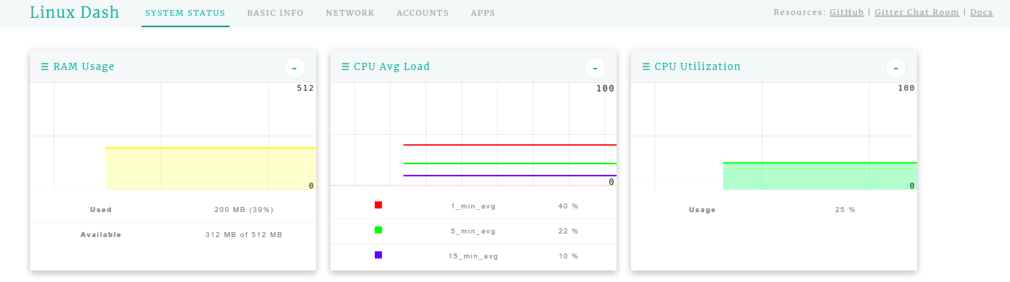1010x282 pixels.
Task: Click the 512 axis label in RAM chart
Action: pos(305,89)
